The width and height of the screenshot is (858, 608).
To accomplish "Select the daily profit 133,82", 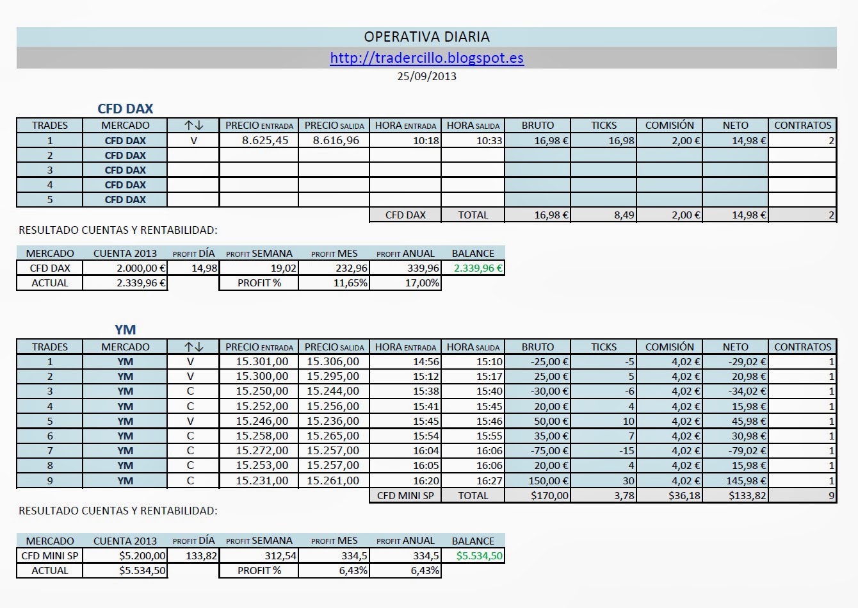I will (x=201, y=556).
